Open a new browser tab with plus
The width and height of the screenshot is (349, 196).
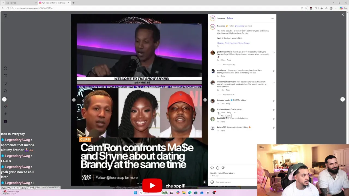pos(73,3)
